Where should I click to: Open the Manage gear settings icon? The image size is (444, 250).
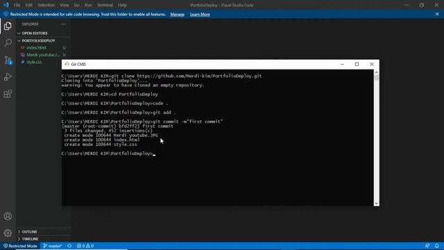tap(8, 233)
